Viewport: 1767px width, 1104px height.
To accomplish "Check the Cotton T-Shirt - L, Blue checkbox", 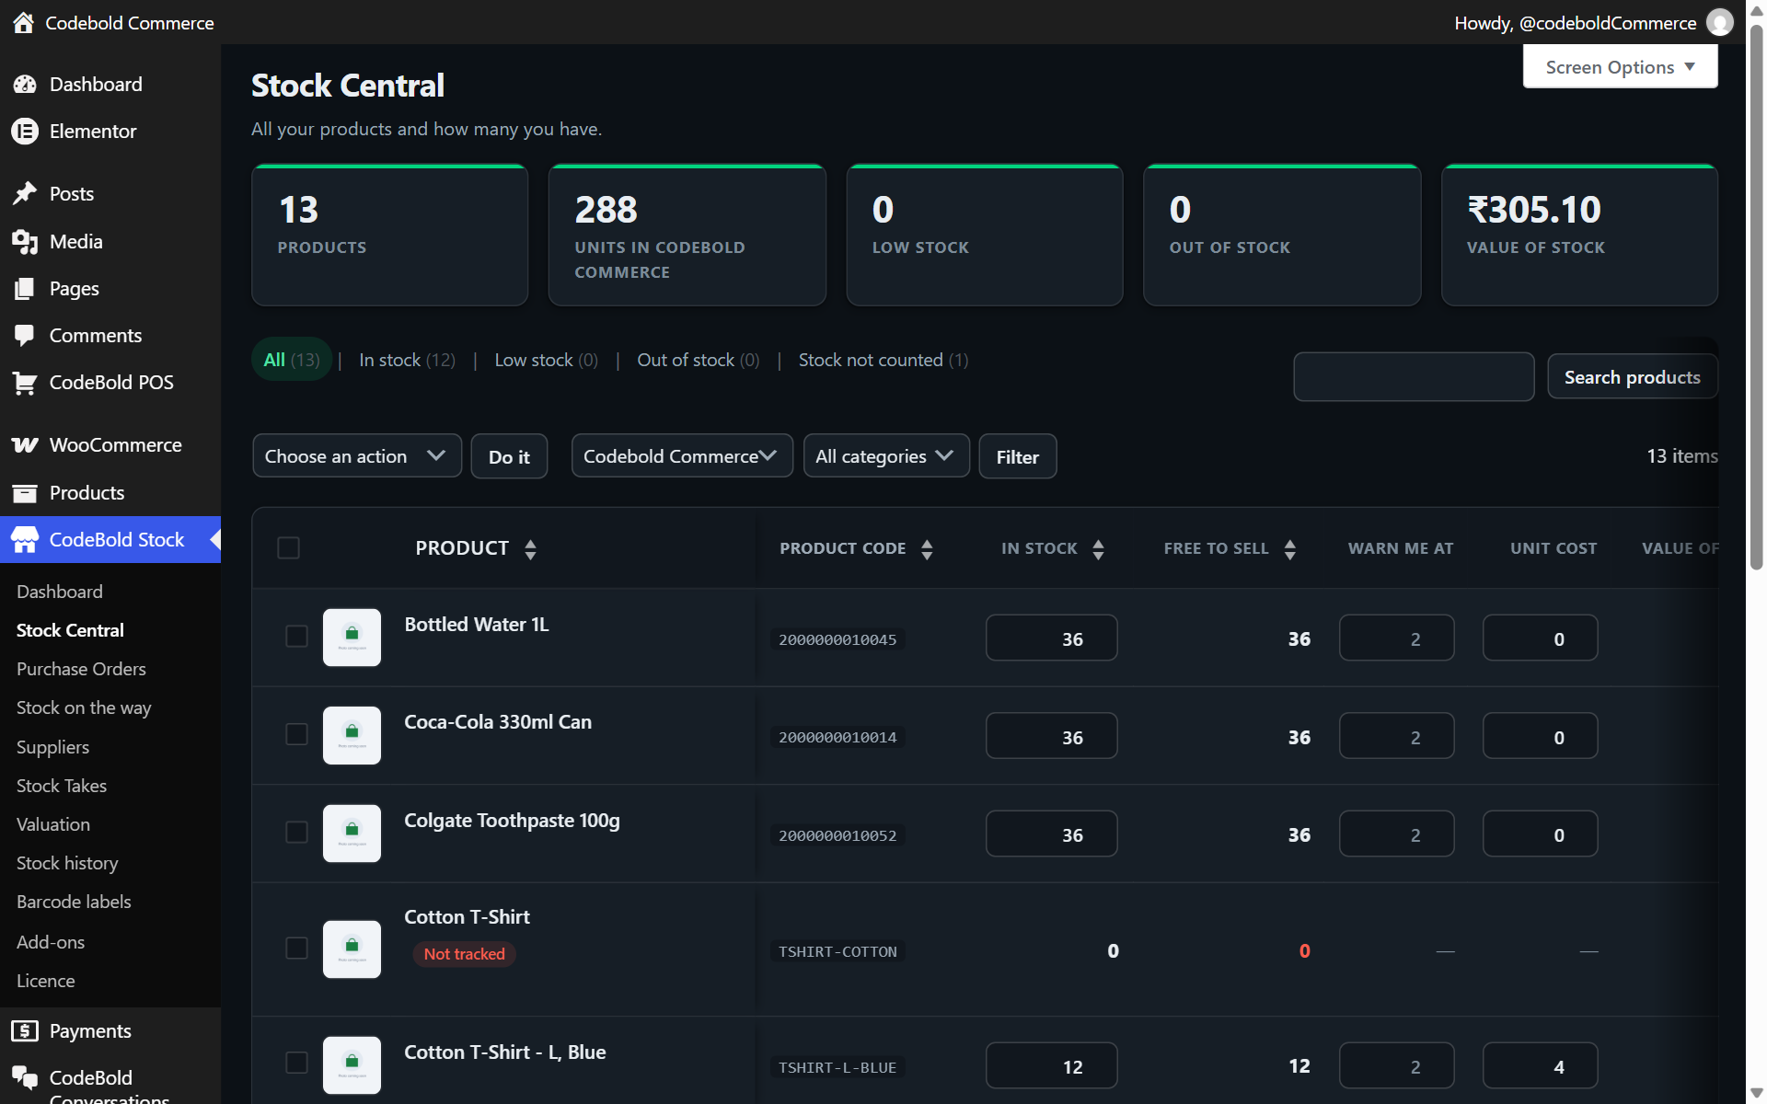I will pyautogui.click(x=296, y=1063).
